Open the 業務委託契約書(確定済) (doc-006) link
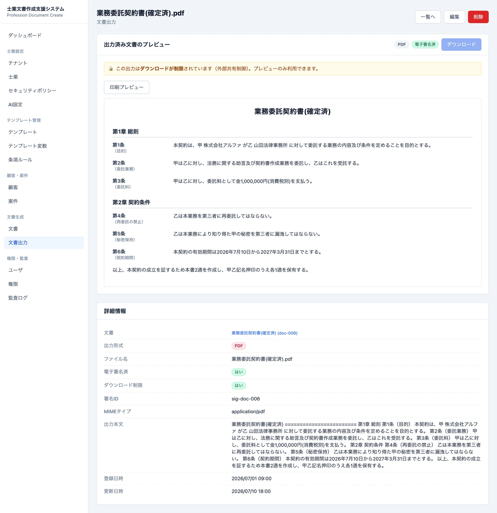 point(264,333)
